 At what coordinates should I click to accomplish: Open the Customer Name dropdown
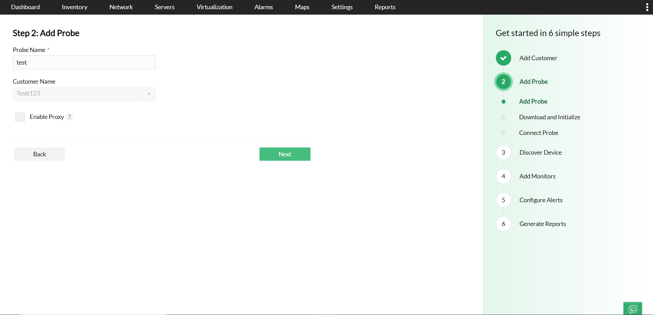pyautogui.click(x=149, y=94)
